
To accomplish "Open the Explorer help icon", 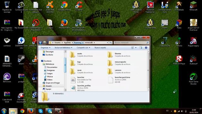I will coord(146,48).
